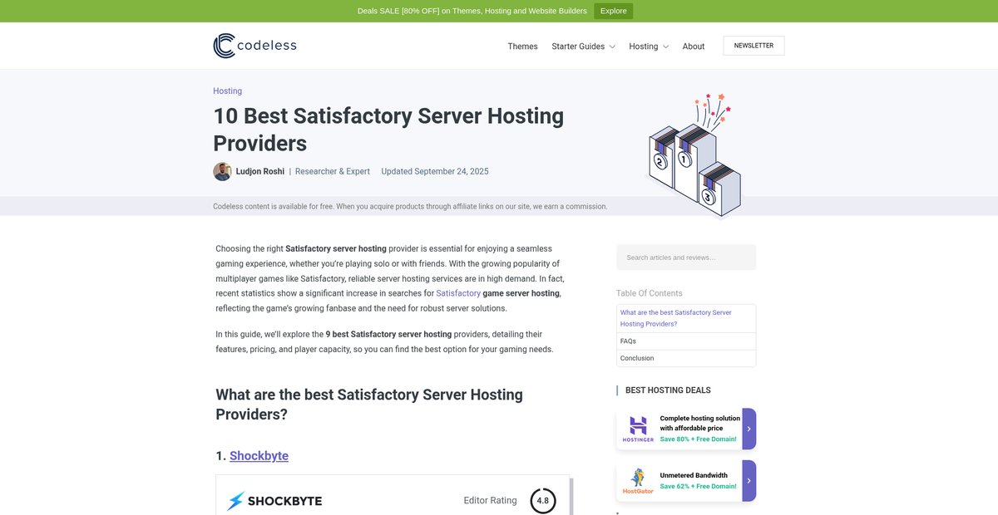The width and height of the screenshot is (998, 515).
Task: Click the Shockbyte logo in the review card
Action: click(274, 501)
